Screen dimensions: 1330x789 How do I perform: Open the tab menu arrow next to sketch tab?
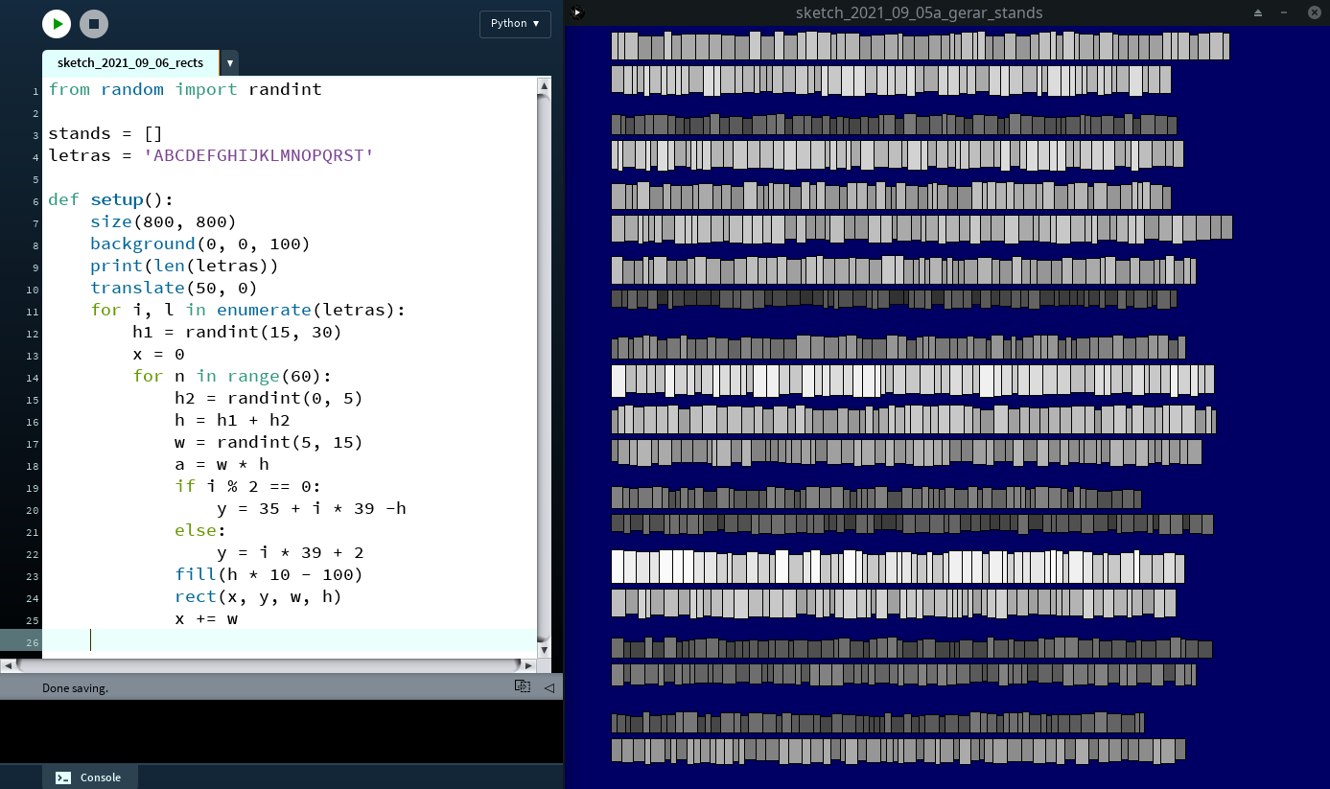click(x=230, y=63)
